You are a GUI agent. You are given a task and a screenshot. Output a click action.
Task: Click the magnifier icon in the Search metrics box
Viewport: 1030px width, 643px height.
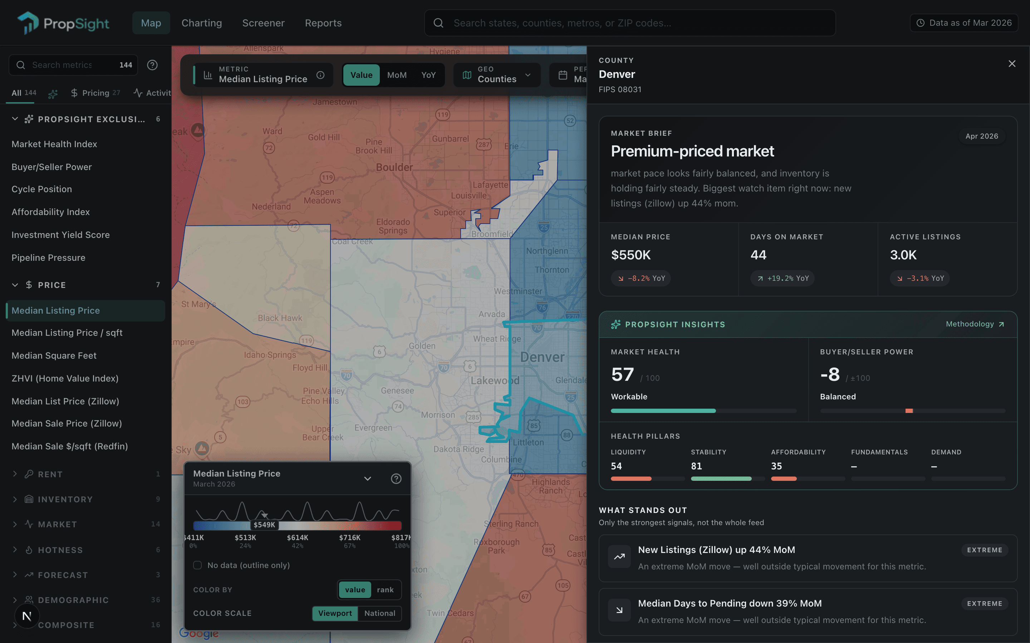(x=20, y=65)
